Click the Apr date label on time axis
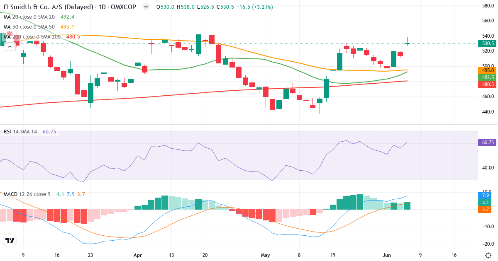The width and height of the screenshot is (498, 261). [137, 255]
